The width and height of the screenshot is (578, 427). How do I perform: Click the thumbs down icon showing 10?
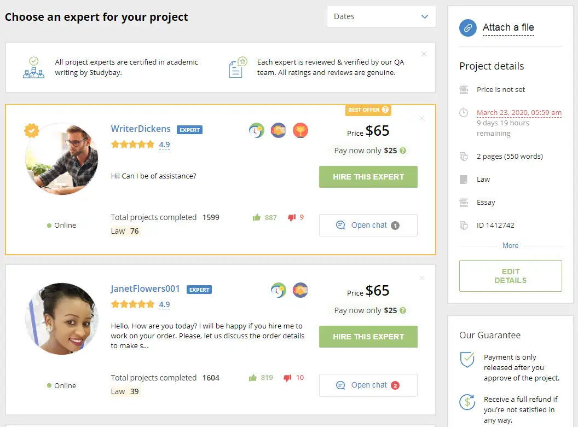[287, 377]
